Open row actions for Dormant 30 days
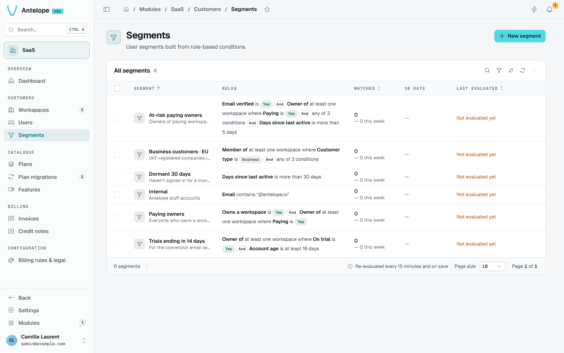This screenshot has width=564, height=353. click(537, 177)
